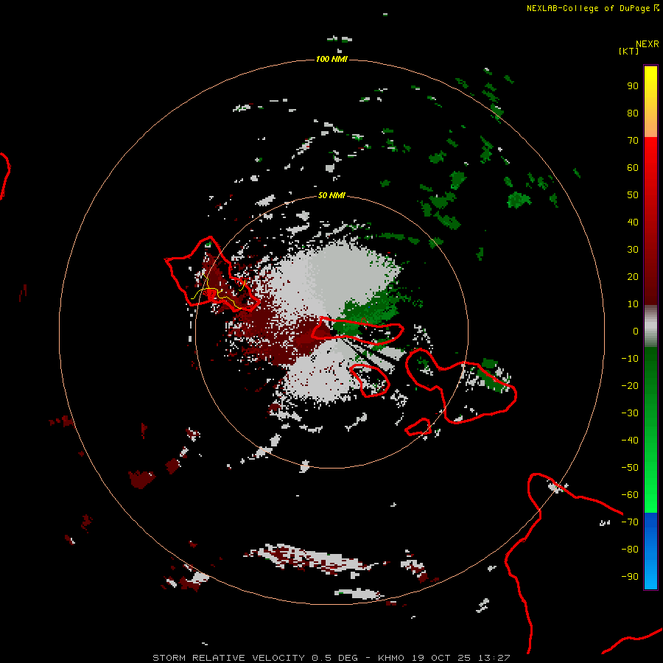This screenshot has width=663, height=663.
Task: Click the -60 scale value
Action: point(630,495)
